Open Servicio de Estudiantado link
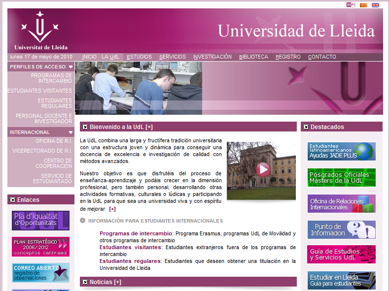 tap(52, 179)
